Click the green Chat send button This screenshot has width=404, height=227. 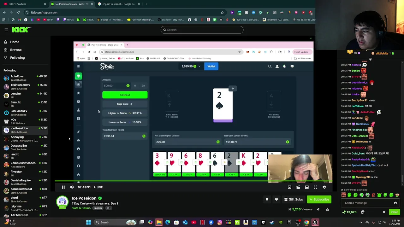(395, 212)
